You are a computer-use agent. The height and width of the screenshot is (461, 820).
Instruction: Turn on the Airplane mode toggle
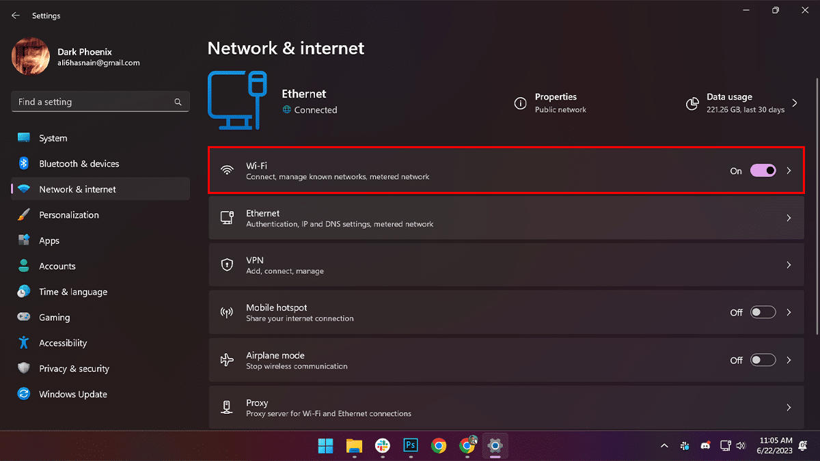763,360
